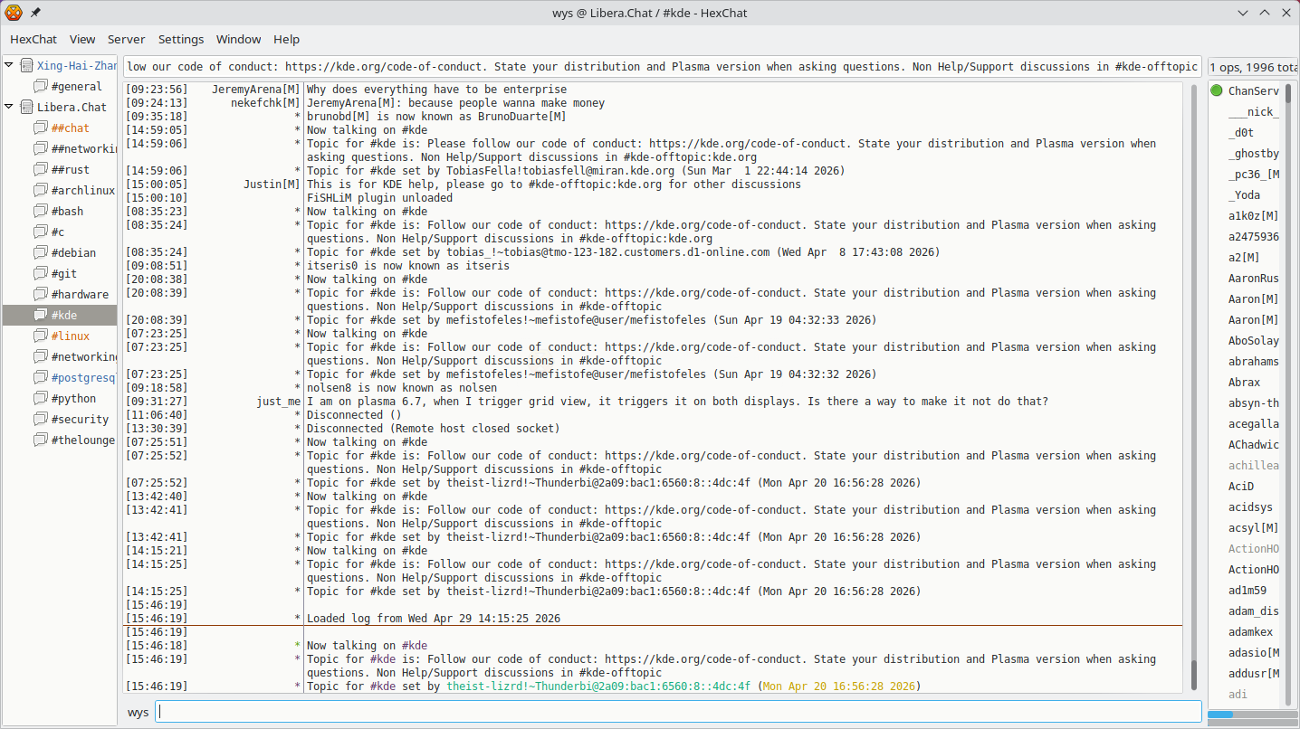
Task: Toggle the pin icon in the title bar
Action: pyautogui.click(x=35, y=14)
